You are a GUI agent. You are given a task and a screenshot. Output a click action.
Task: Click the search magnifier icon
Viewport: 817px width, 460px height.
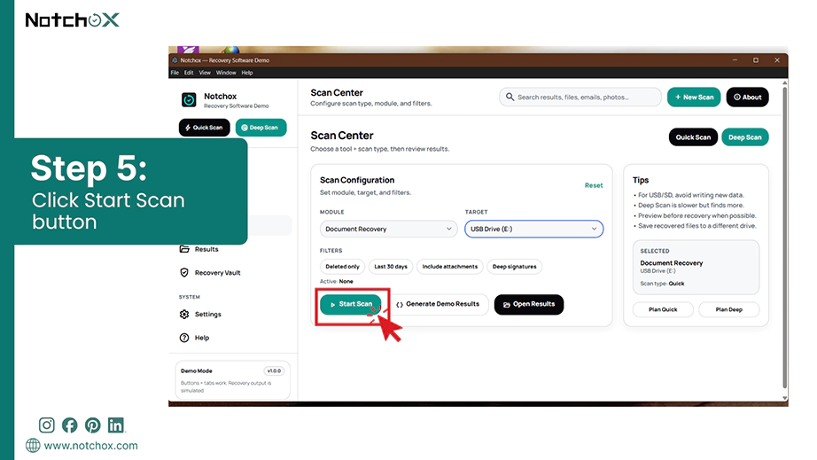coord(510,97)
